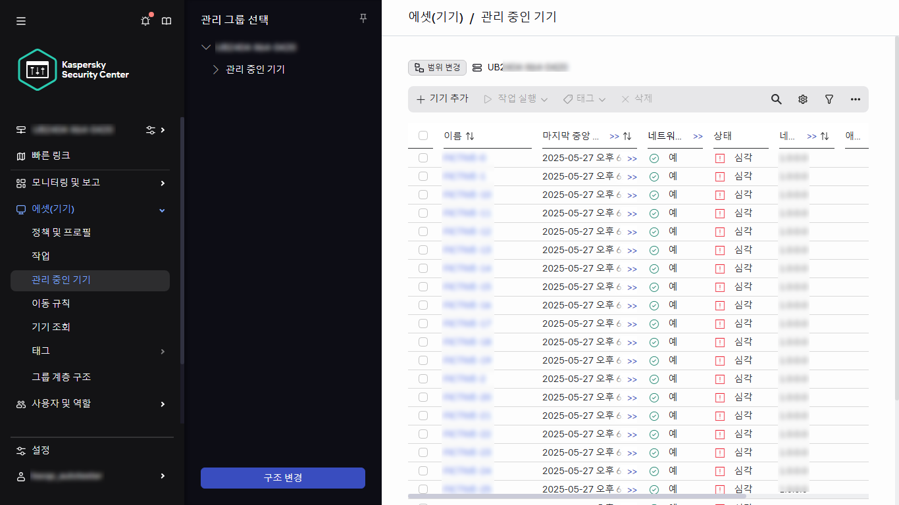
Task: Open the column settings gear in the toolbar
Action: tap(802, 99)
